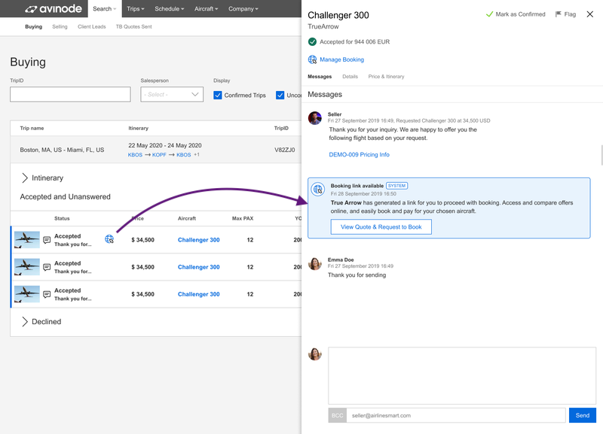Click the Boston, MA, US - Miami, FL, US trip name
Viewport: 603px width, 434px height.
(62, 150)
